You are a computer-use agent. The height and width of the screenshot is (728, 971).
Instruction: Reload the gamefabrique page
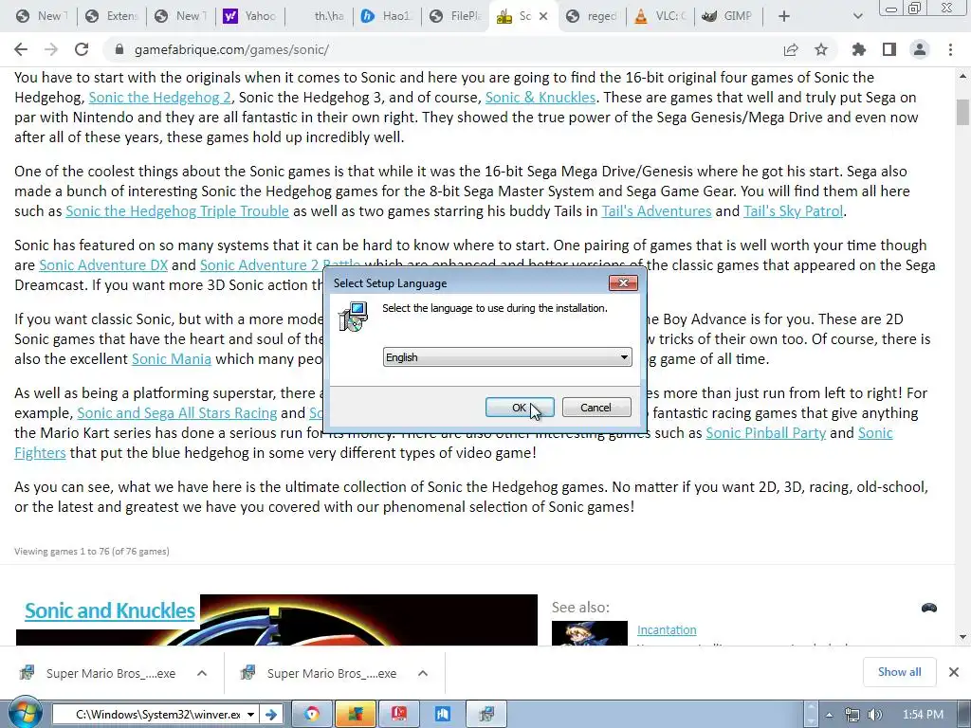[82, 49]
